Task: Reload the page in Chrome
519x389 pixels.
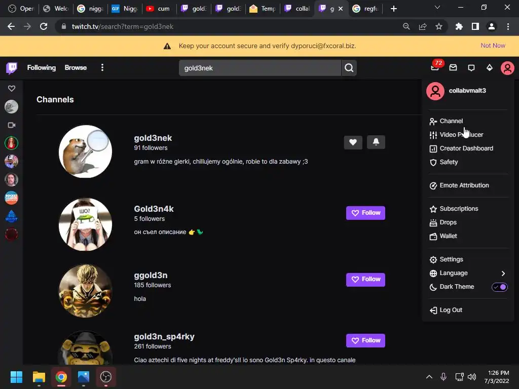Action: coord(44,26)
